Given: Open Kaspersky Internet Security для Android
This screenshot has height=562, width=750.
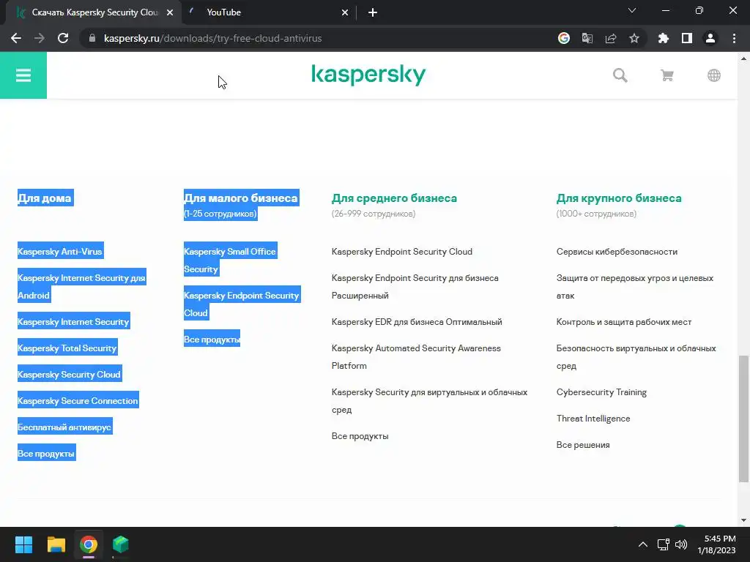Looking at the screenshot, I should point(81,286).
